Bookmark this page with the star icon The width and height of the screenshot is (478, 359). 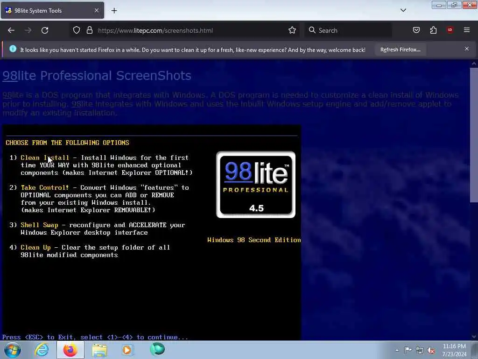tap(292, 30)
